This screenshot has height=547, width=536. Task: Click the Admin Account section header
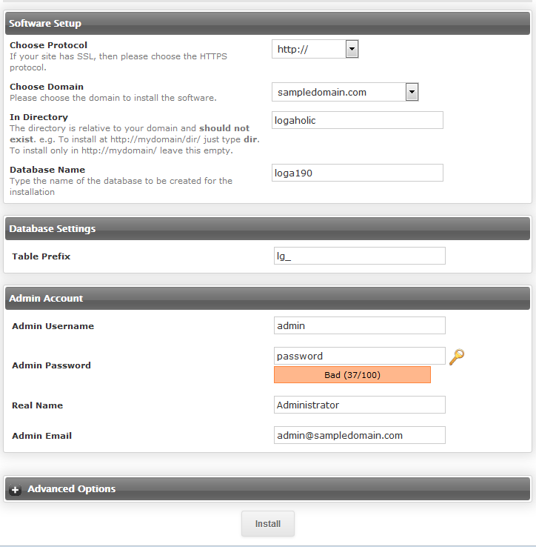[46, 299]
